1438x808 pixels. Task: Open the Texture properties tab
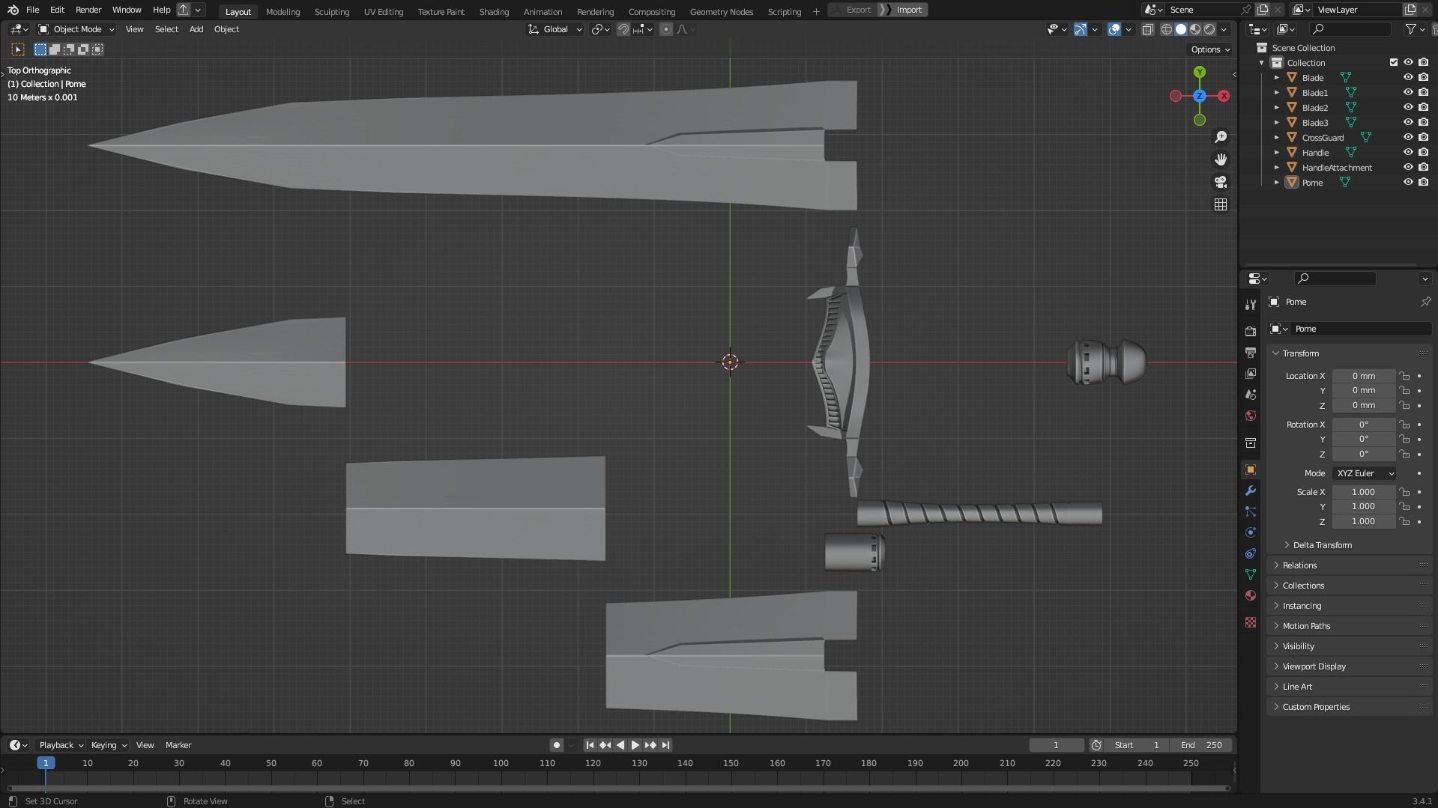1250,622
